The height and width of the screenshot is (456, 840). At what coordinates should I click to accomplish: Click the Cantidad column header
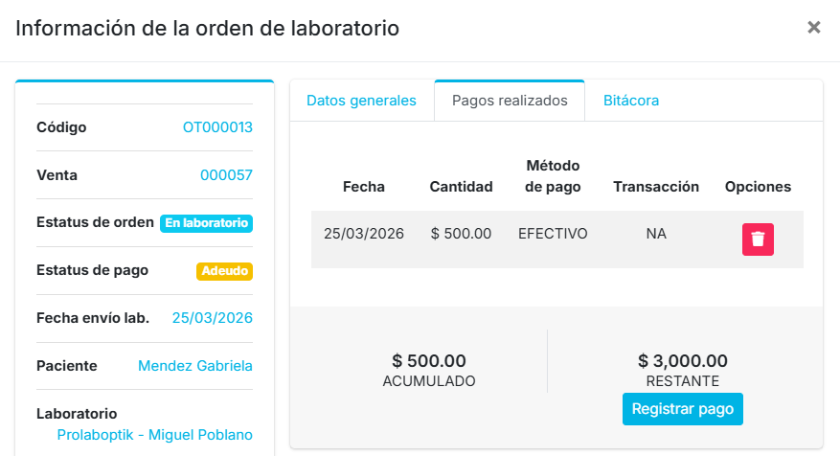[x=461, y=187]
